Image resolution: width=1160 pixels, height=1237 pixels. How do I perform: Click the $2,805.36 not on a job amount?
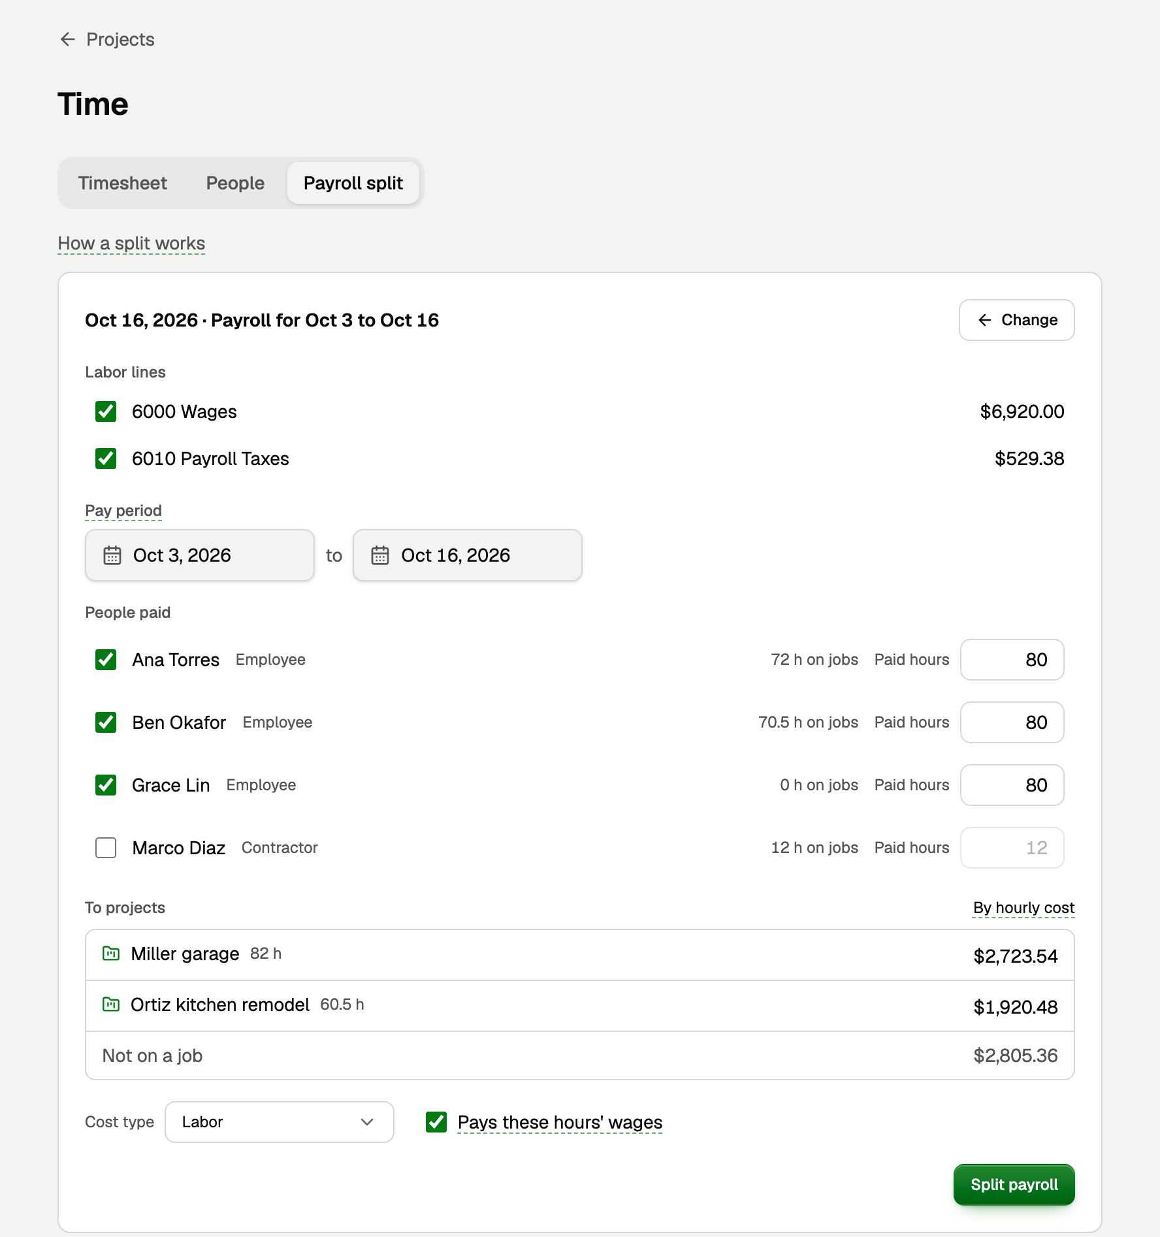click(1016, 1055)
